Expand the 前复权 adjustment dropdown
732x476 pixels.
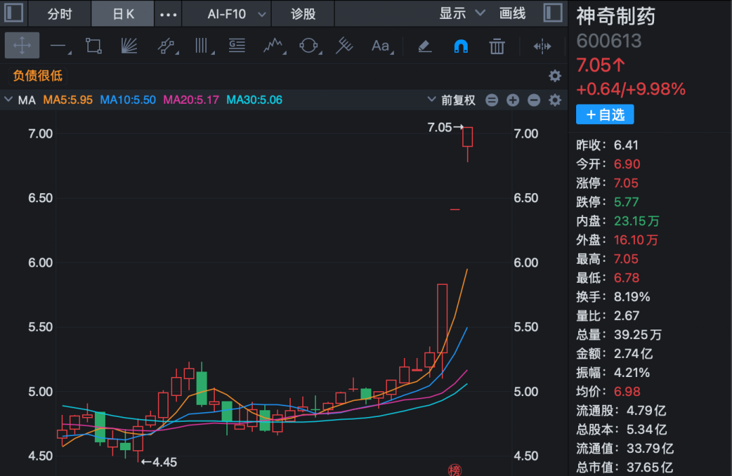click(451, 100)
